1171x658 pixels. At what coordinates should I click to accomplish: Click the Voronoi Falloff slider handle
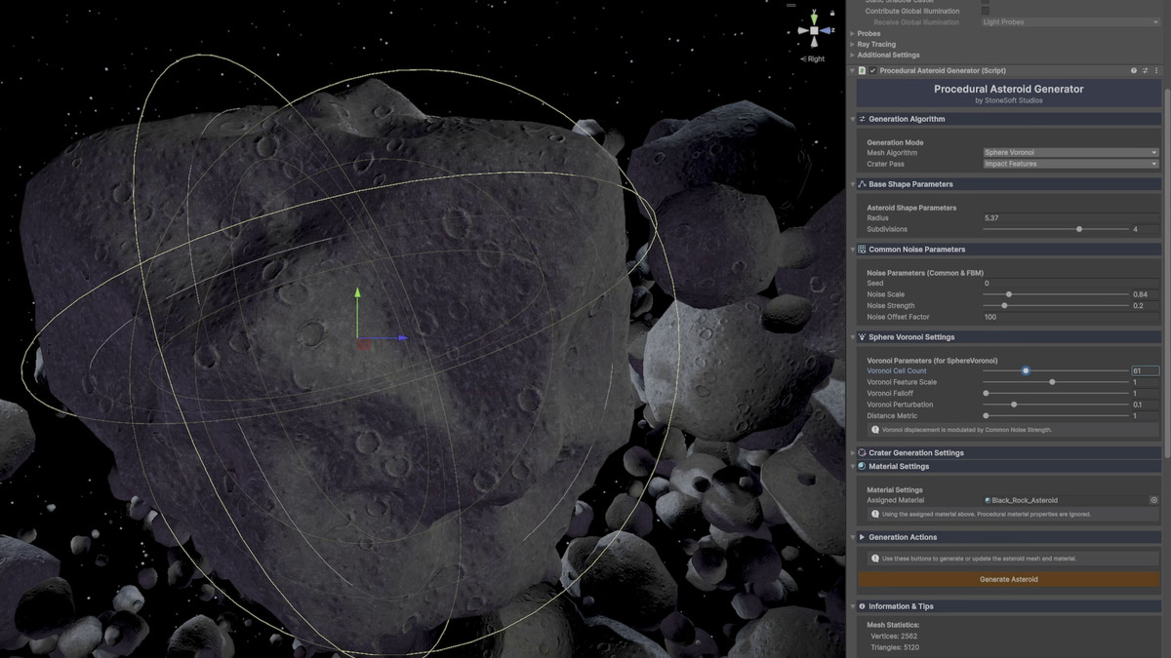click(x=986, y=394)
